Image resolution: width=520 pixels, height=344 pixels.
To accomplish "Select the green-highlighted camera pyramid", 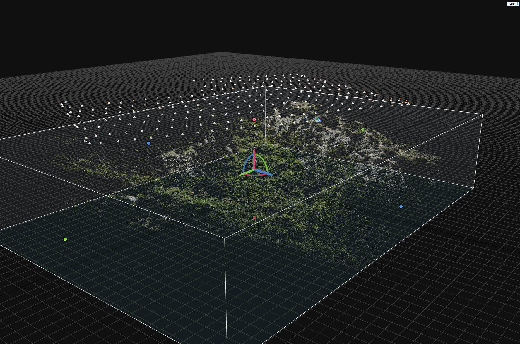I will pyautogui.click(x=316, y=120).
